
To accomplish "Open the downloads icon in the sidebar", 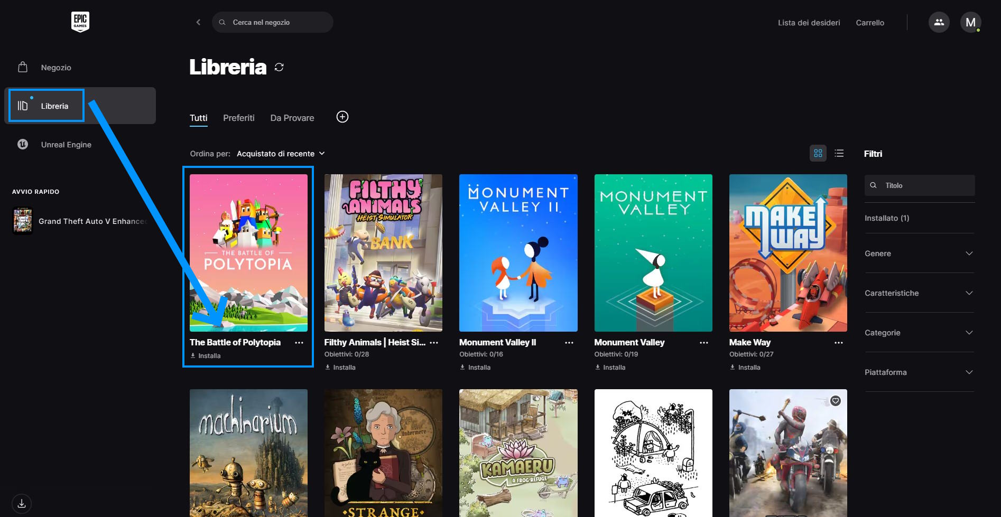I will tap(22, 503).
